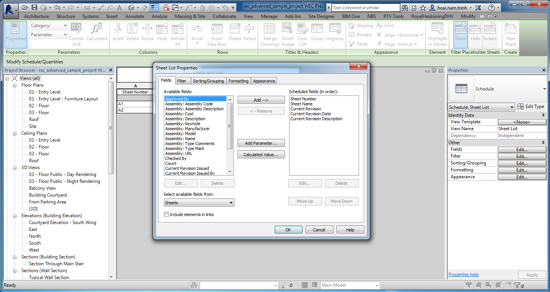Open the Select available fields from dropdown
Screen dimensions: 550x292
(x=199, y=202)
